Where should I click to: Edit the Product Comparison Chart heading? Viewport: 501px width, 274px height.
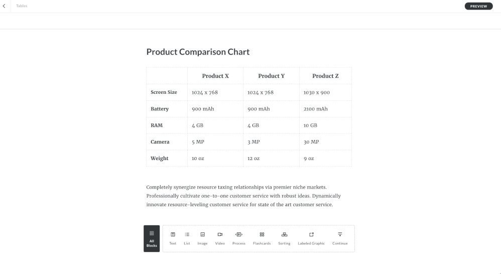pos(198,52)
